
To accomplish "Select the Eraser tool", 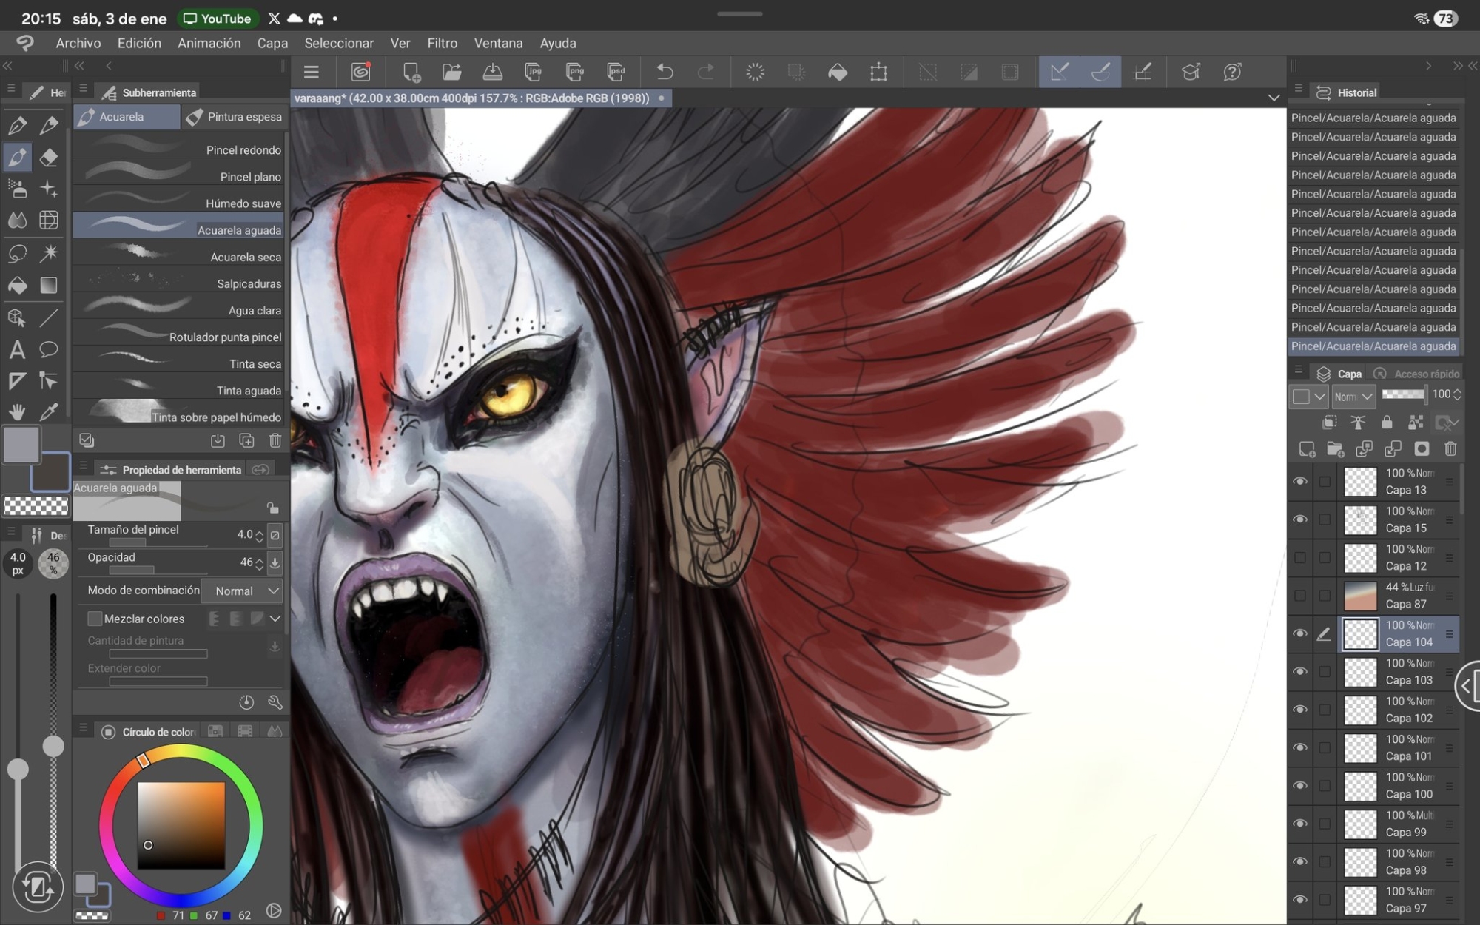I will pos(49,157).
